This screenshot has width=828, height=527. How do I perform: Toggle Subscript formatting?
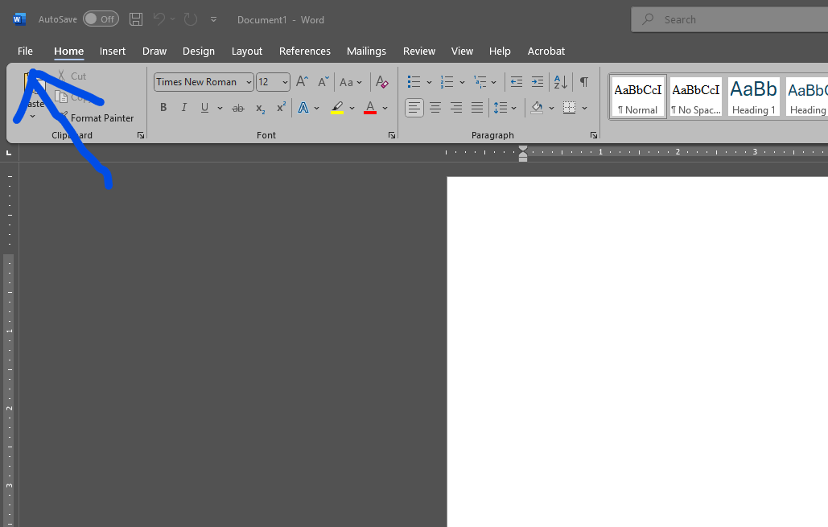(x=261, y=109)
